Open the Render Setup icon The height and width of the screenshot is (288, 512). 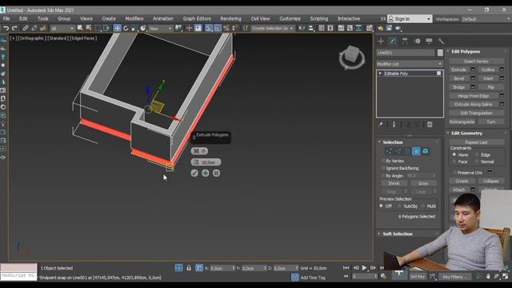tap(381, 29)
